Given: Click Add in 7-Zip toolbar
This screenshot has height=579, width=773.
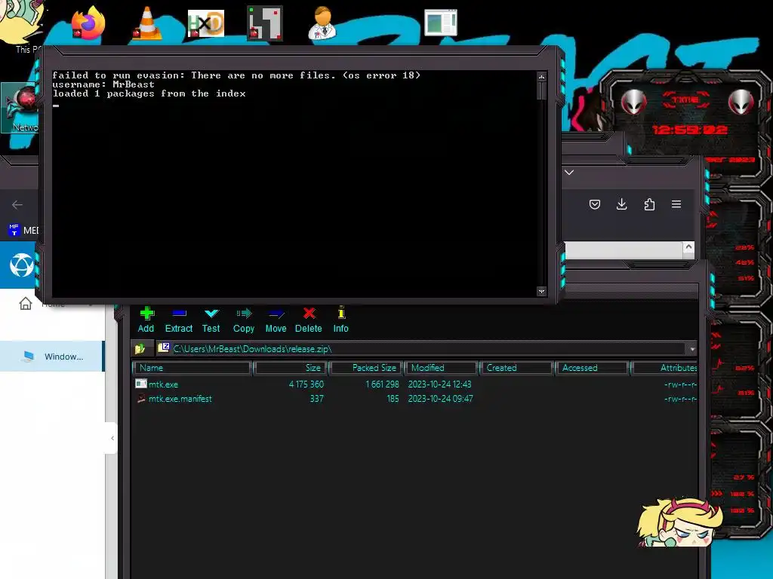Looking at the screenshot, I should (x=146, y=320).
